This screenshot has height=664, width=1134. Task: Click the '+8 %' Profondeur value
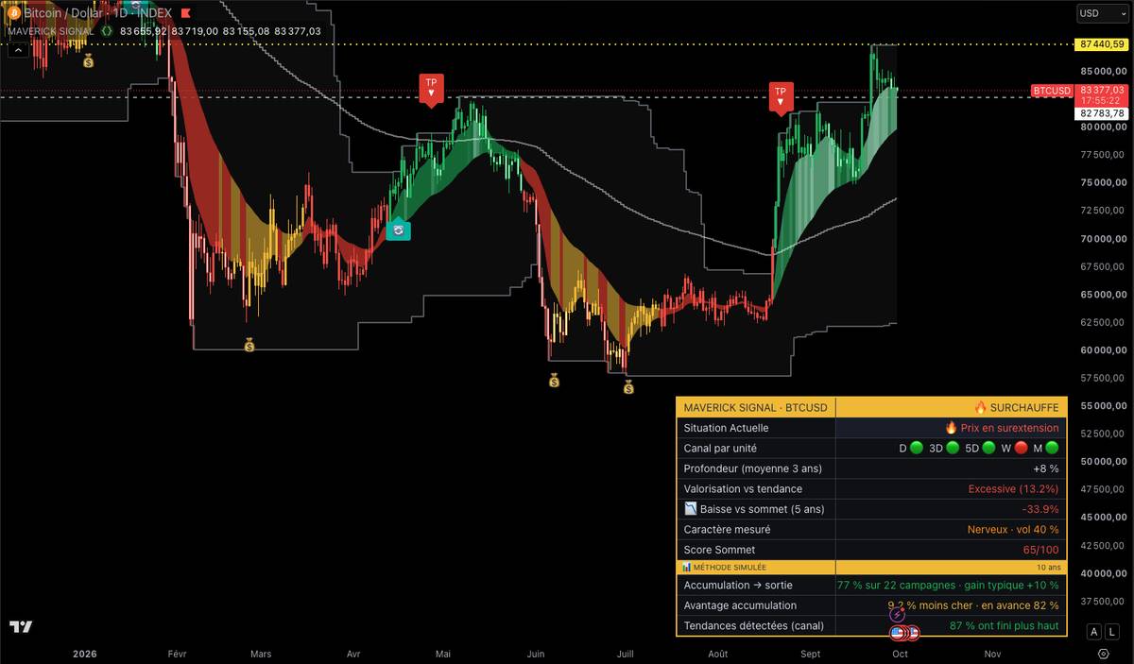pos(1045,468)
